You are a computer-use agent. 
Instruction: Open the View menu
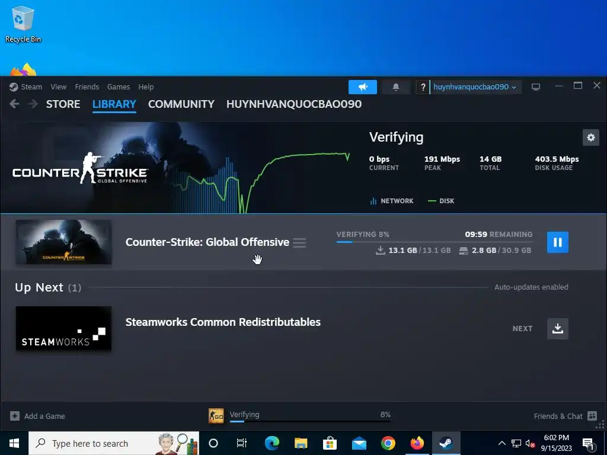point(58,86)
